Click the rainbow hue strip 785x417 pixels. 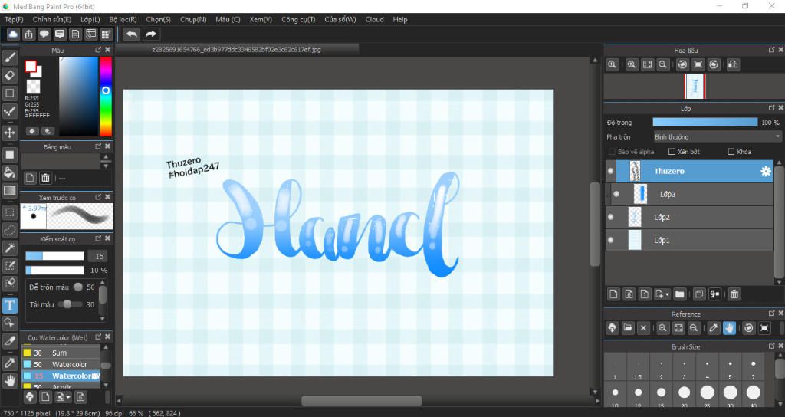tap(106, 96)
